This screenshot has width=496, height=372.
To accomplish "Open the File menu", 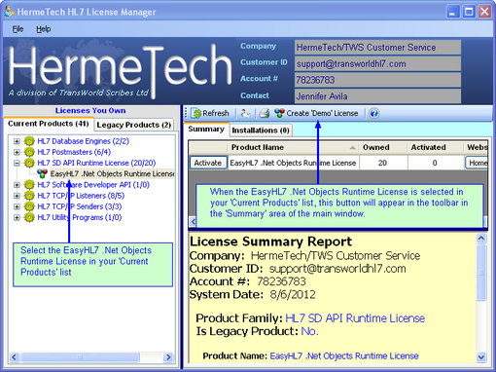I will [x=18, y=29].
